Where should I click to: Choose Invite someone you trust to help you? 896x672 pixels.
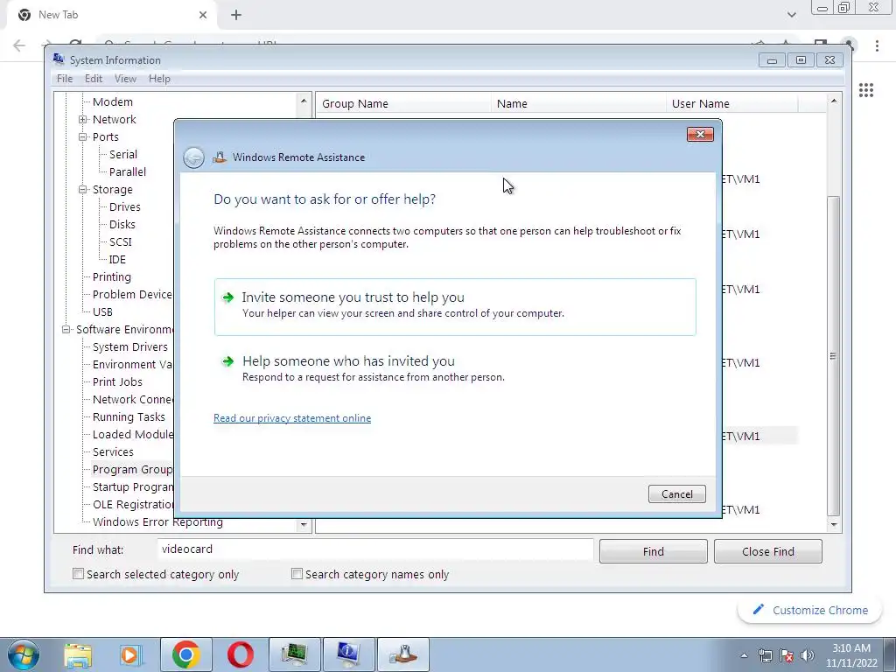(455, 307)
